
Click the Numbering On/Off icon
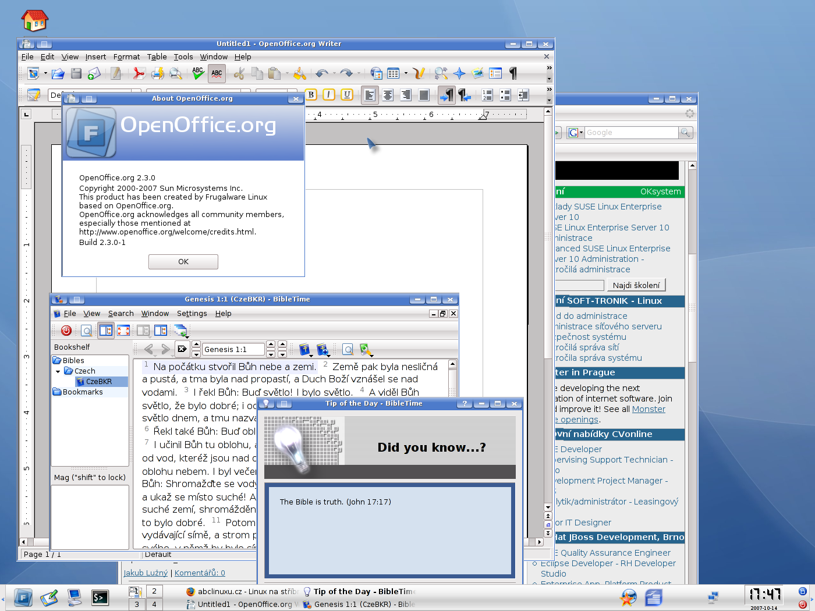click(x=487, y=95)
